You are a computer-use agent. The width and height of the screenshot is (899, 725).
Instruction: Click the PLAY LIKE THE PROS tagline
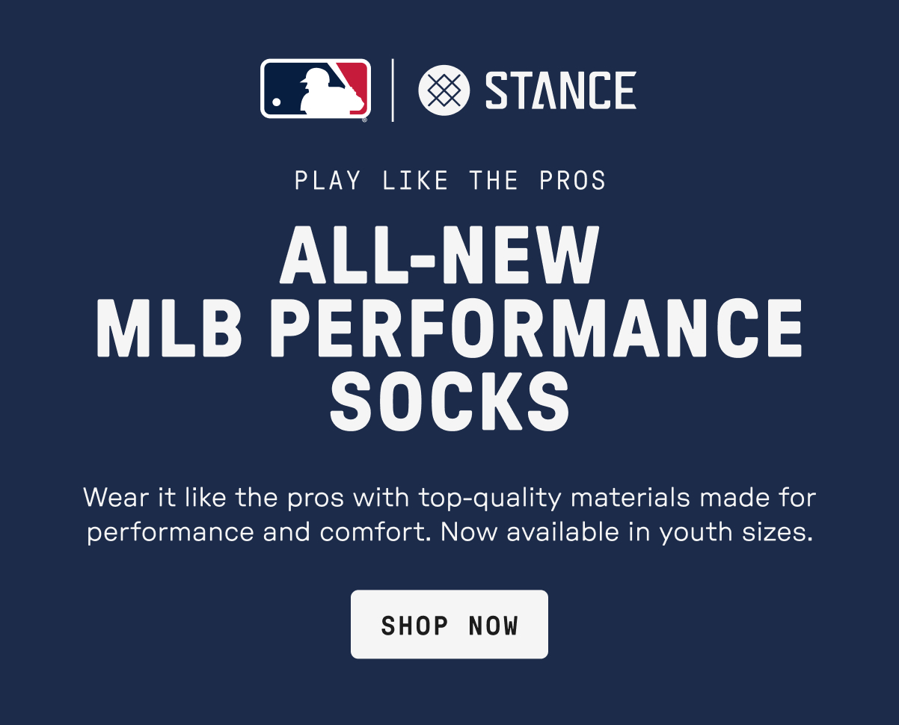click(x=450, y=181)
